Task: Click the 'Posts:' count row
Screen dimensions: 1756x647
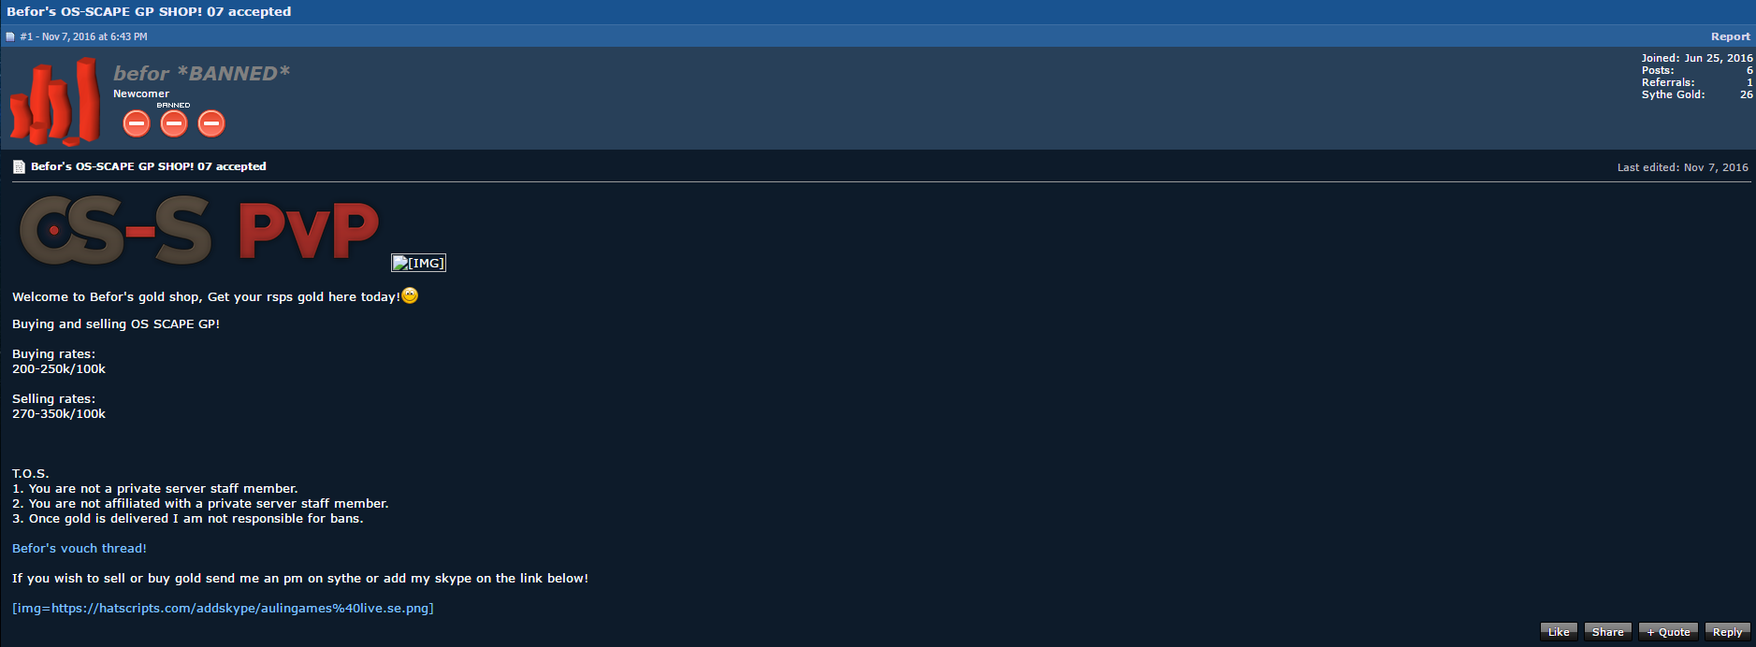Action: tap(1697, 70)
